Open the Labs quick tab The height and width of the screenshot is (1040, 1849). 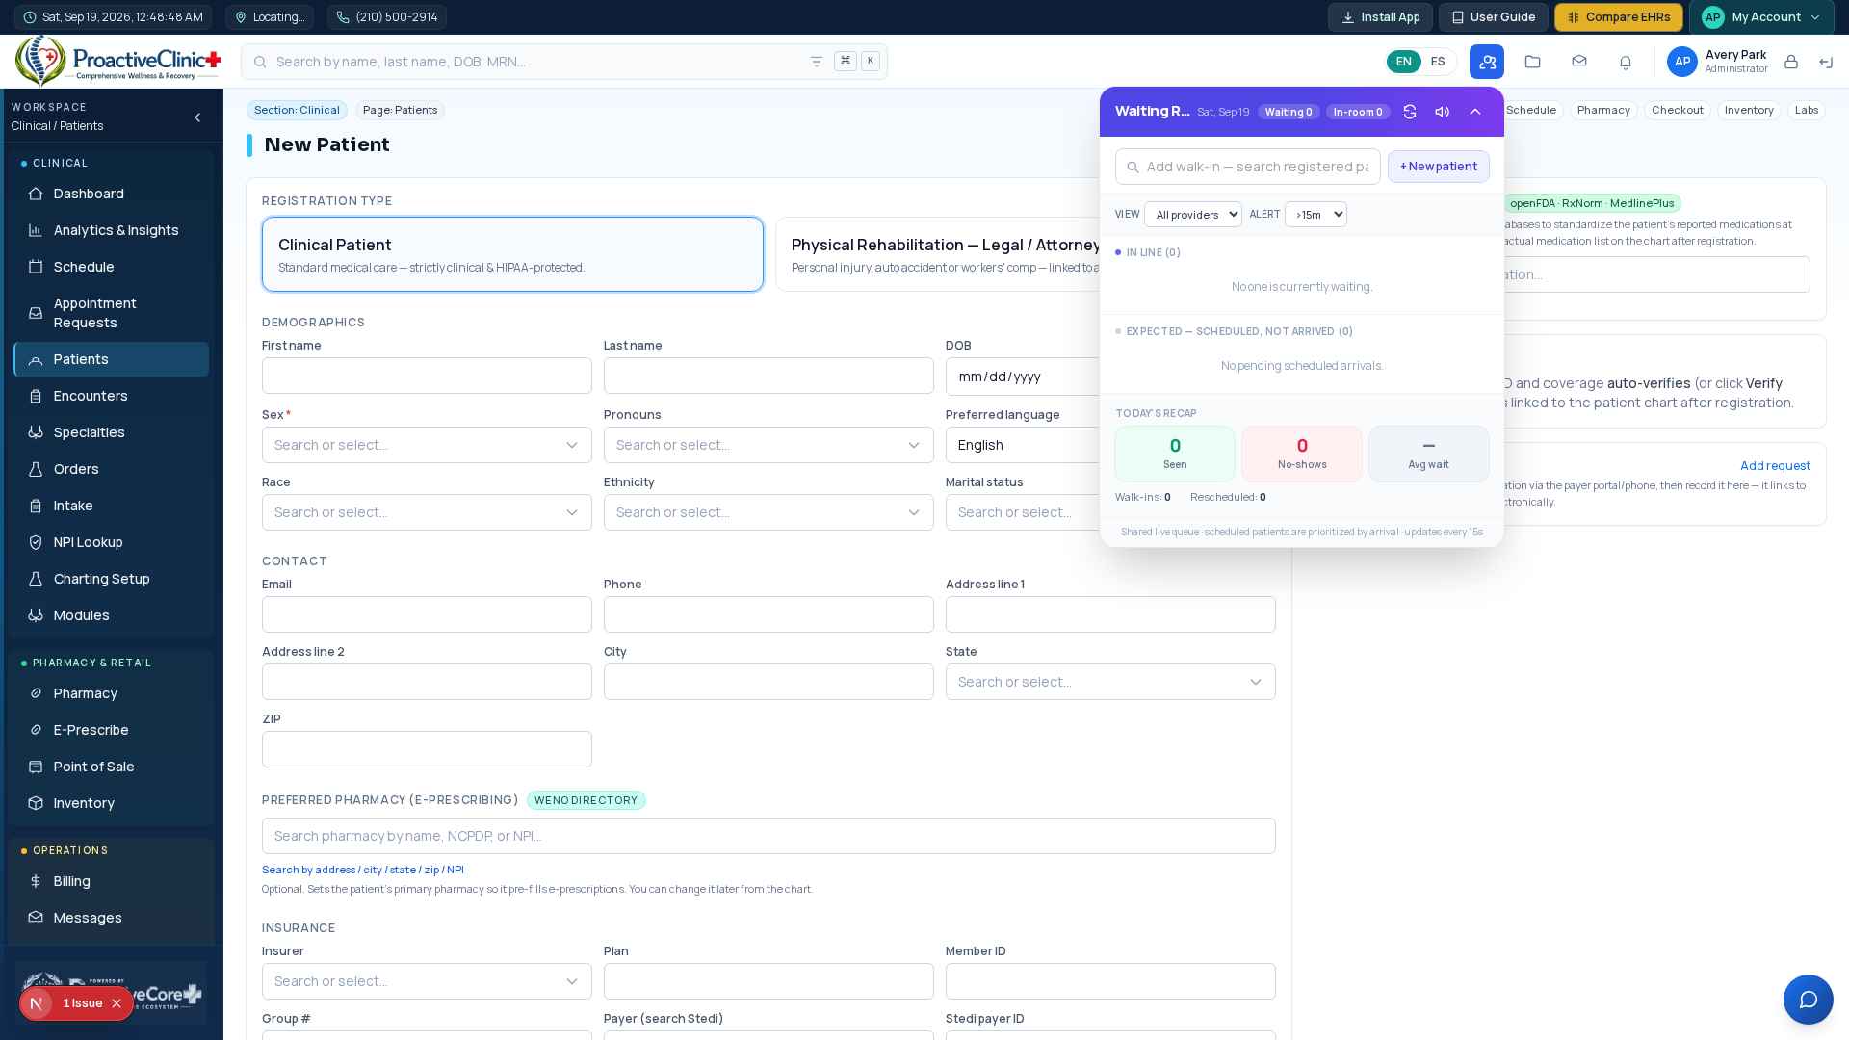coord(1807,110)
